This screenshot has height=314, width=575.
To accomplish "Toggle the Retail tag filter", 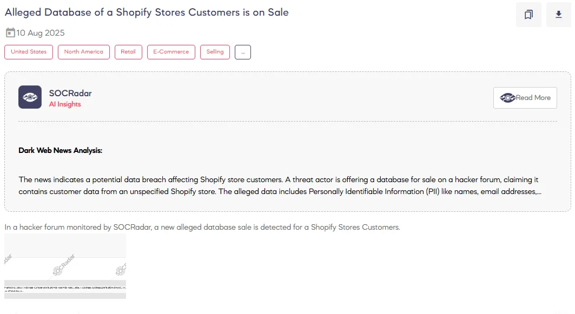I will (x=128, y=52).
